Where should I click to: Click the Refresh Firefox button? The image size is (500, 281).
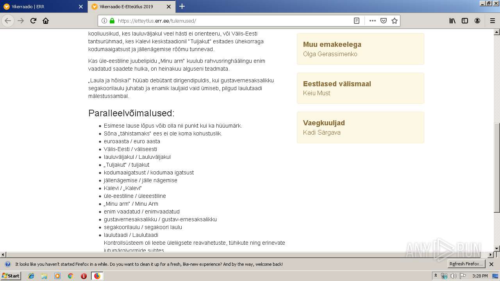click(467, 264)
